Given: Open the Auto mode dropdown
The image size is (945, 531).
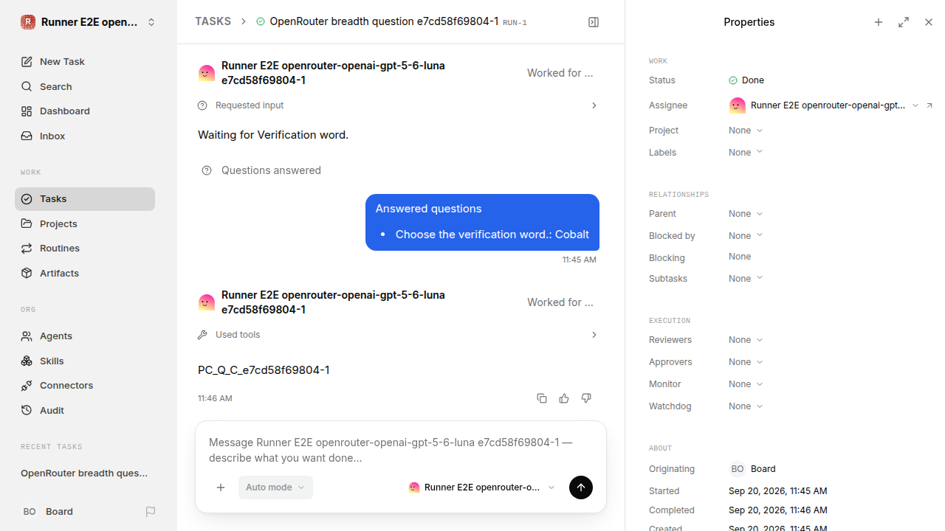Looking at the screenshot, I should point(275,487).
